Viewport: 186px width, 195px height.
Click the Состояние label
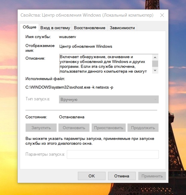tap(36, 117)
